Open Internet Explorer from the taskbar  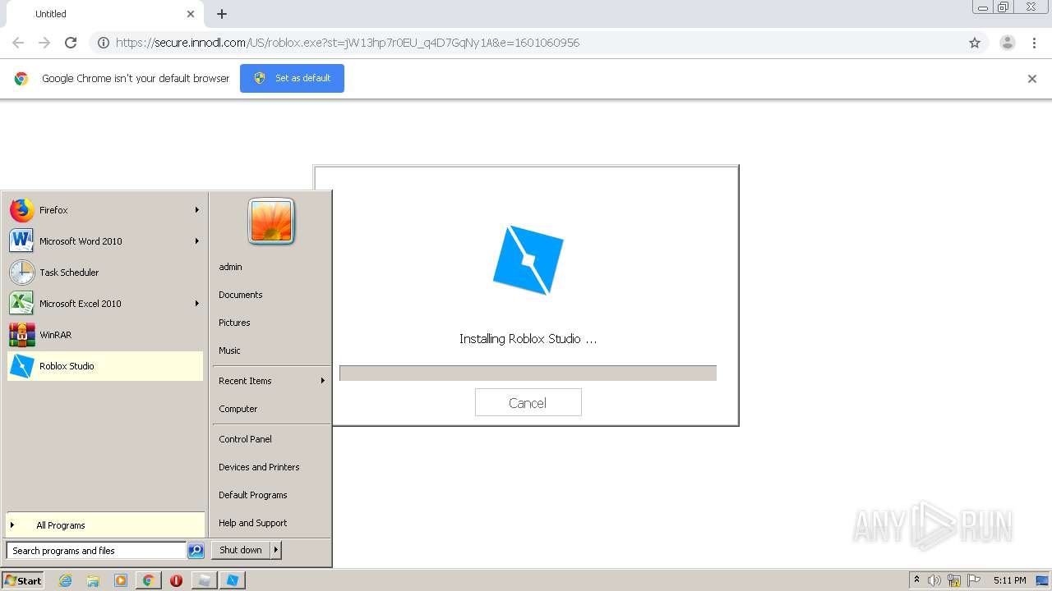[x=66, y=580]
